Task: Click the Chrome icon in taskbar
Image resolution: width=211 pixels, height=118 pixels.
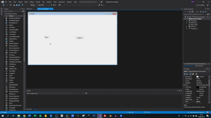Action: (24, 116)
